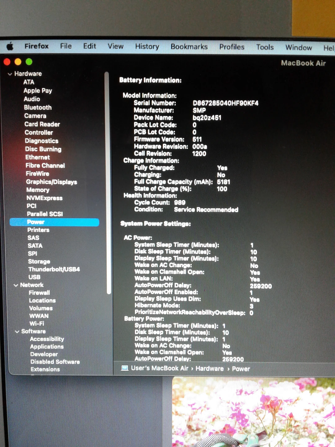
Task: Open the Bookmarks menu
Action: click(189, 47)
